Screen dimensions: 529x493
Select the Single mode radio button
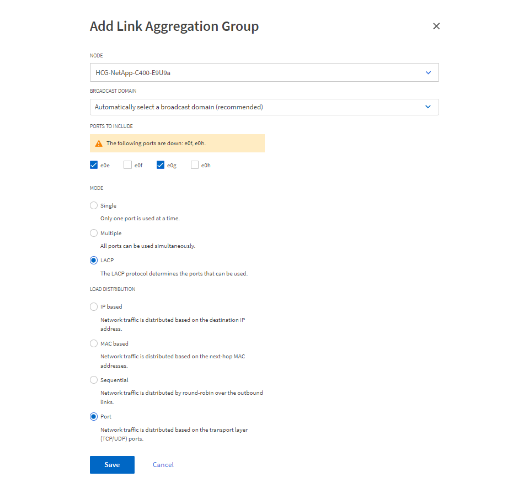pos(94,205)
